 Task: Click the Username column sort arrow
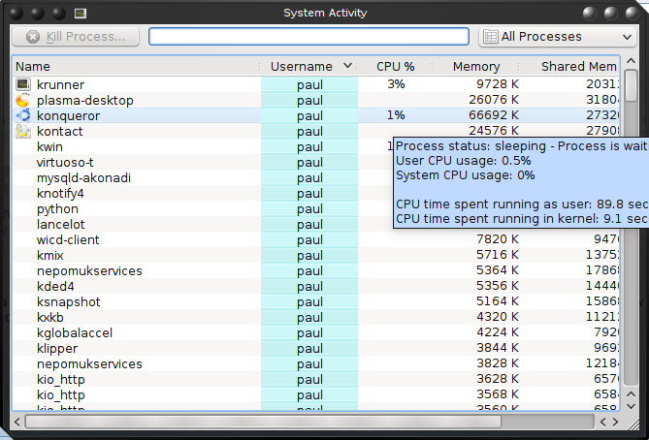pos(348,67)
